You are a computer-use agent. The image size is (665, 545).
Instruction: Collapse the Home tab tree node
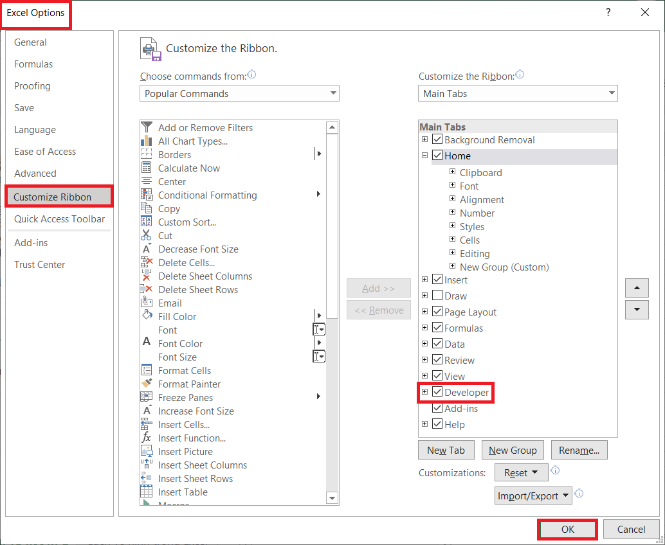coord(424,156)
